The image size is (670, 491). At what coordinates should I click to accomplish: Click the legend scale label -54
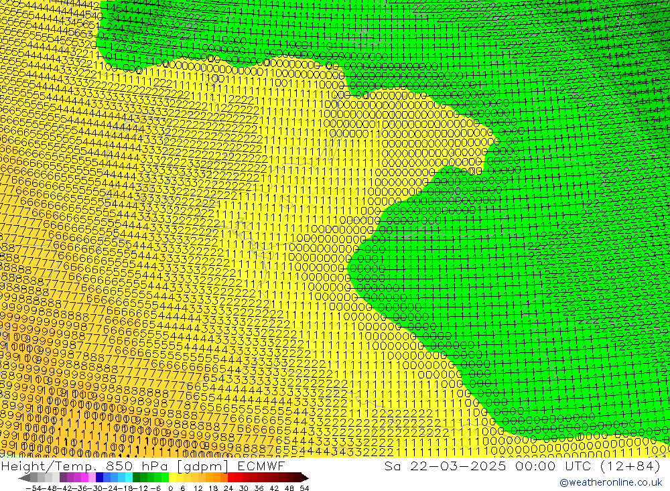(x=33, y=488)
